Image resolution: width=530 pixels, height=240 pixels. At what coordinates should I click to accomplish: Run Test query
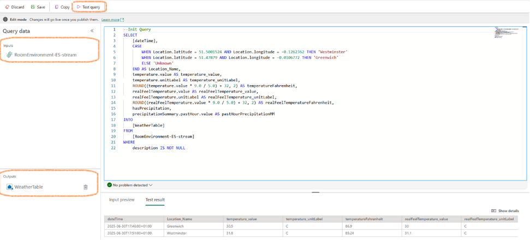point(88,7)
